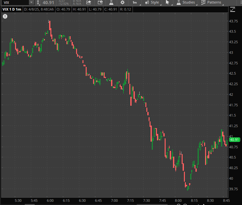
Task: Click the D: 4/8/25 date readout
Action: point(39,9)
